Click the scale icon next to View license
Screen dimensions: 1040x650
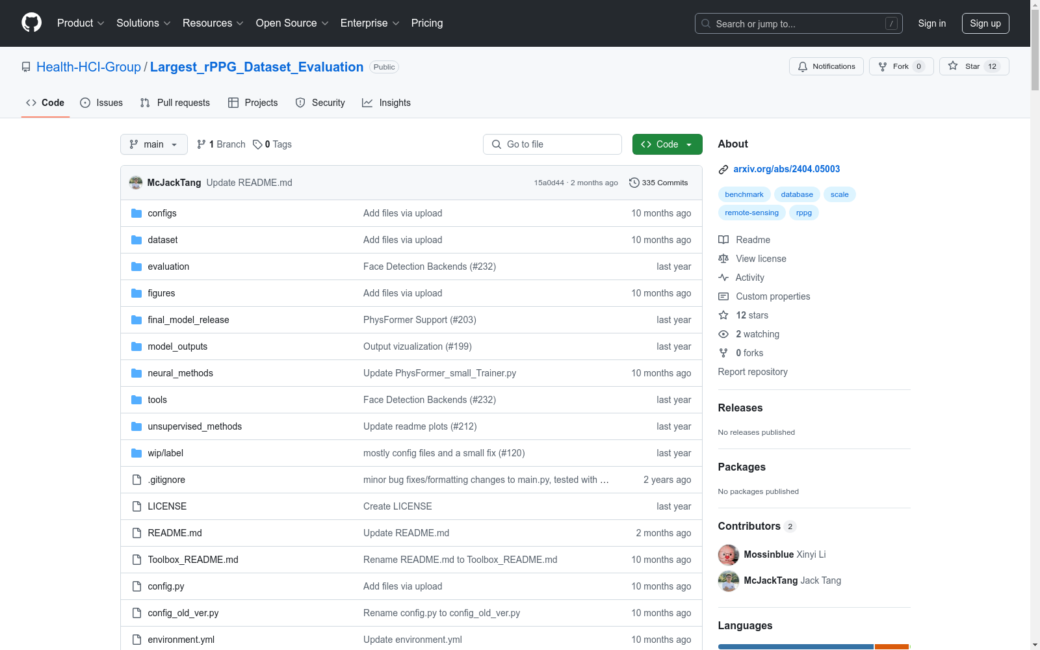(x=723, y=259)
